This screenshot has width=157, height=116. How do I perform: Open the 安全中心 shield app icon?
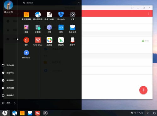point(61,16)
